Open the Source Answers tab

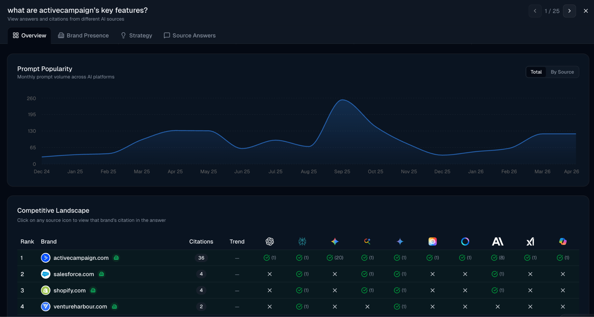point(190,35)
